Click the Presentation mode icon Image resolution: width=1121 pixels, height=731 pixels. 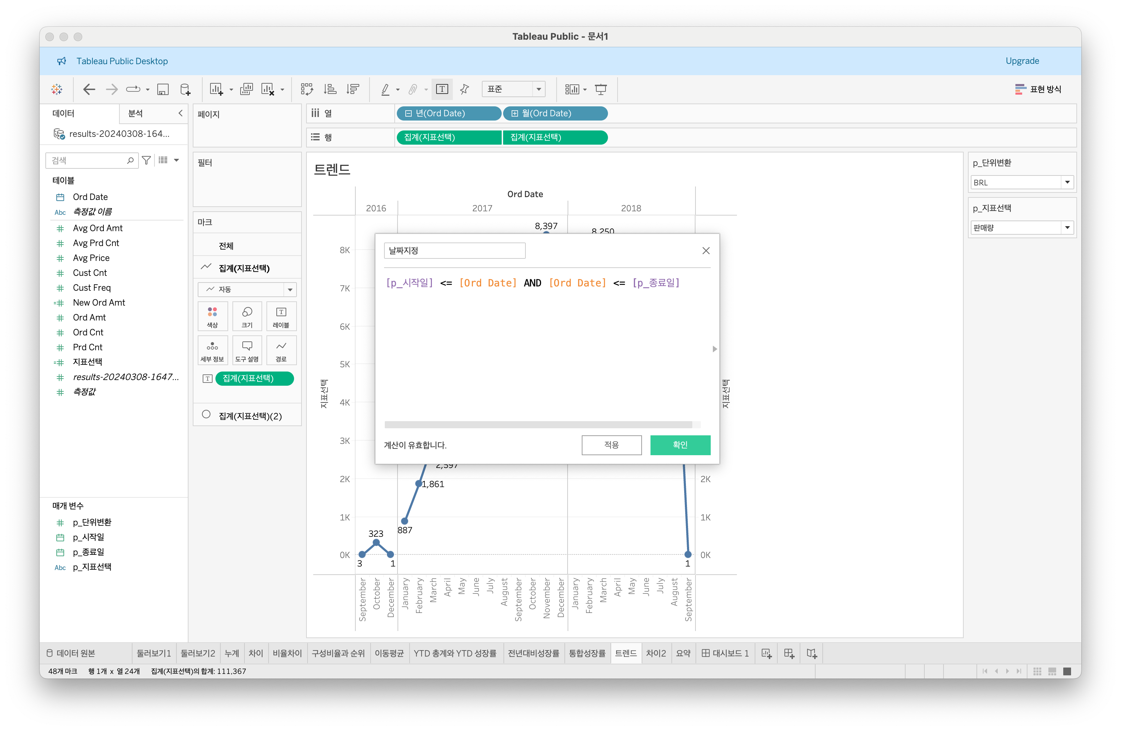pos(601,89)
